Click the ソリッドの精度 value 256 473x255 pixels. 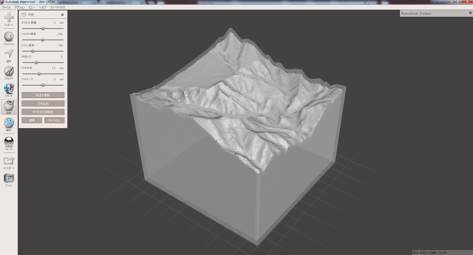(60, 34)
